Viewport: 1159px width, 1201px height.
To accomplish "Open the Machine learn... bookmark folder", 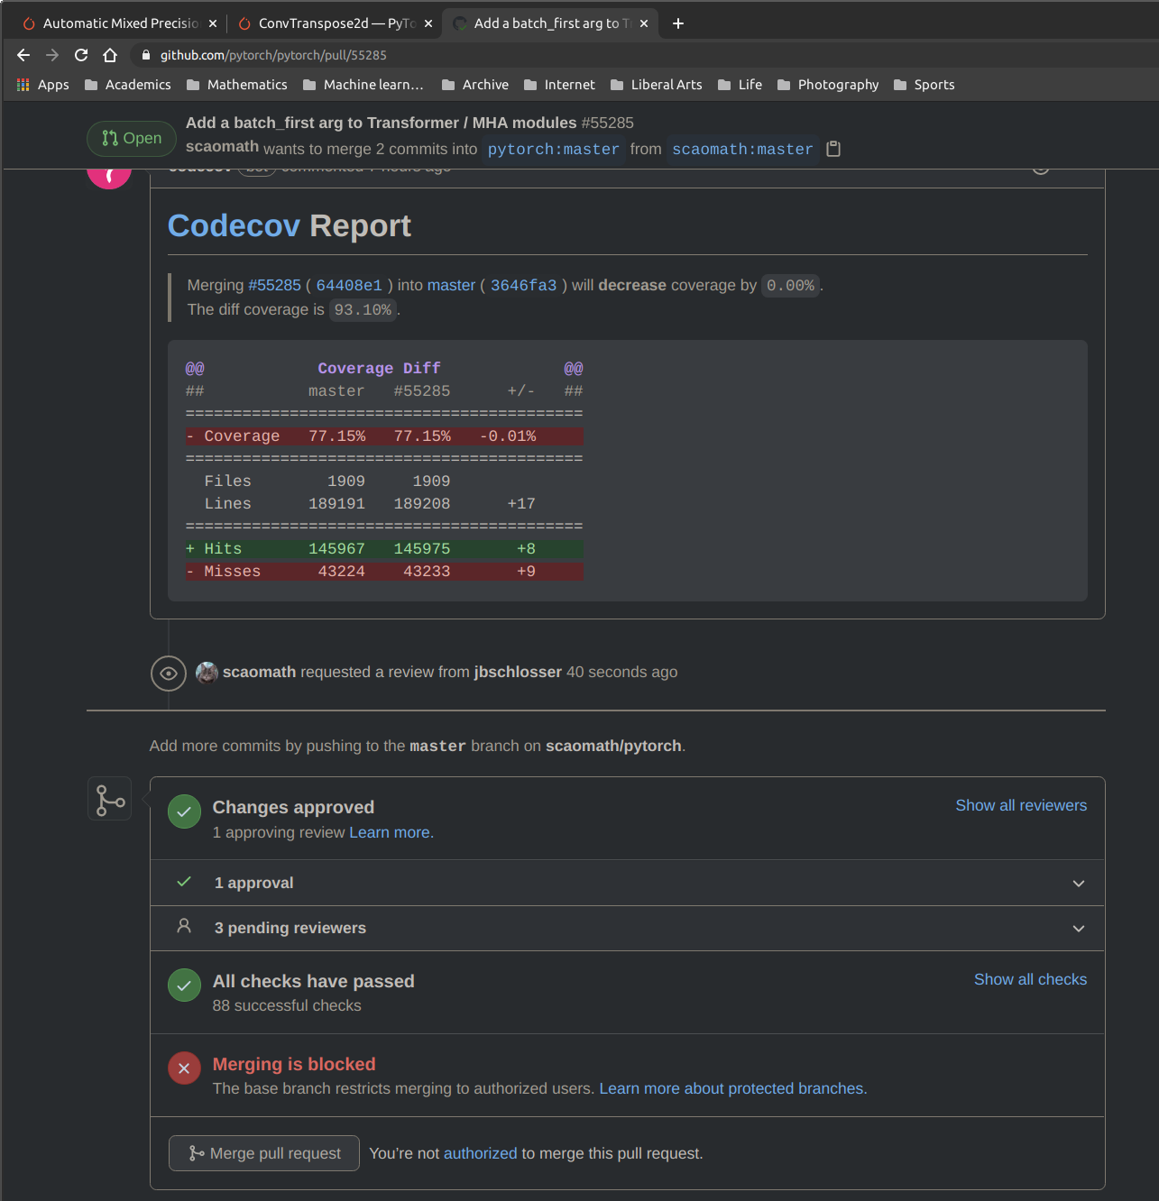I will click(x=363, y=85).
